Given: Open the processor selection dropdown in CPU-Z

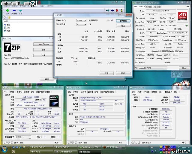Looking at the screenshot, I should click(x=23, y=137).
